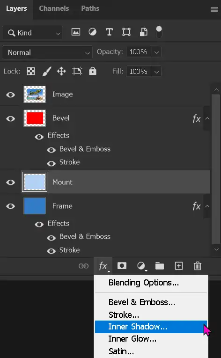Filter for adjustment layers icon
This screenshot has width=221, height=358.
pyautogui.click(x=93, y=32)
